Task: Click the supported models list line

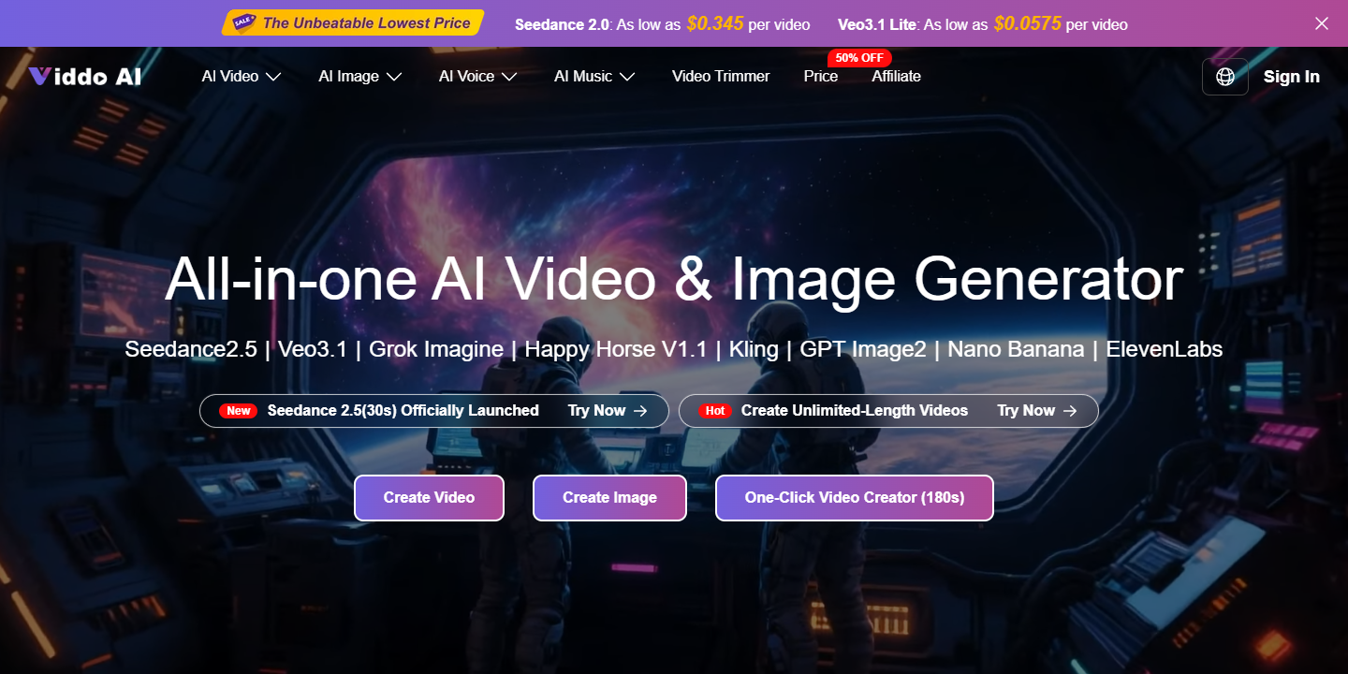Action: pyautogui.click(x=674, y=350)
